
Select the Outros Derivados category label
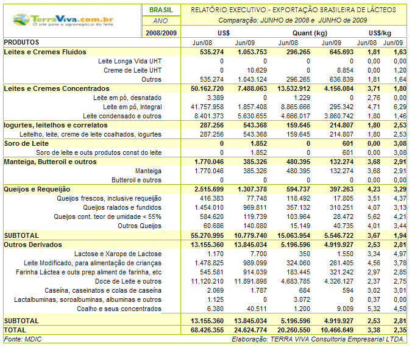pos(33,245)
